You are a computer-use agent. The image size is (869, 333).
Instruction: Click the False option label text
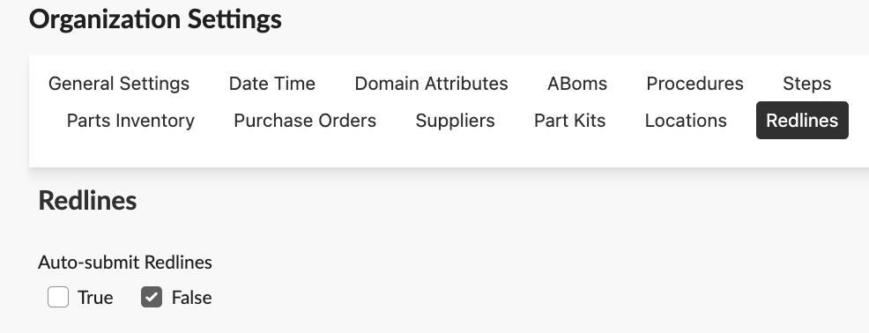tap(192, 298)
